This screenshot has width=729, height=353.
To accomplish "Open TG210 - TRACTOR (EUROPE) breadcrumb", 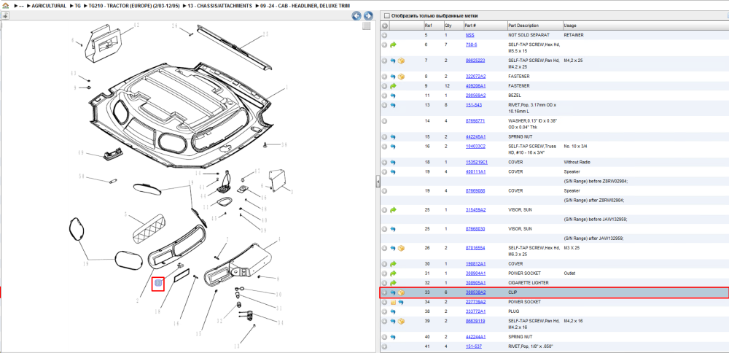I will pyautogui.click(x=134, y=6).
